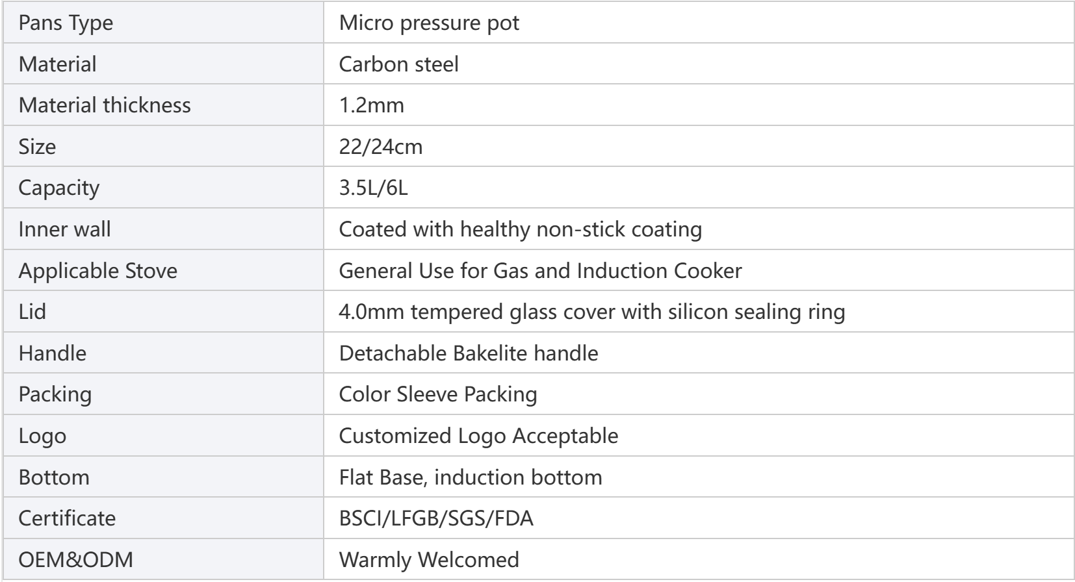Select the '3.5L/6L' capacity value
The image size is (1075, 582).
(373, 188)
